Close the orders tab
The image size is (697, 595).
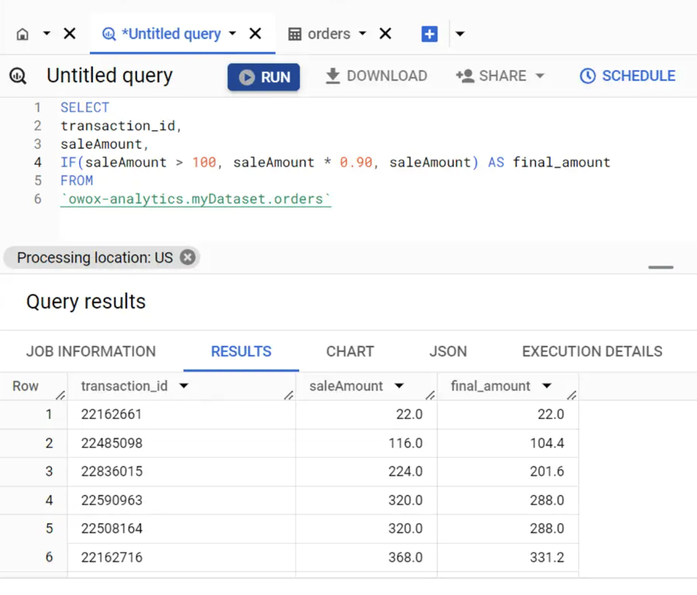(x=386, y=34)
